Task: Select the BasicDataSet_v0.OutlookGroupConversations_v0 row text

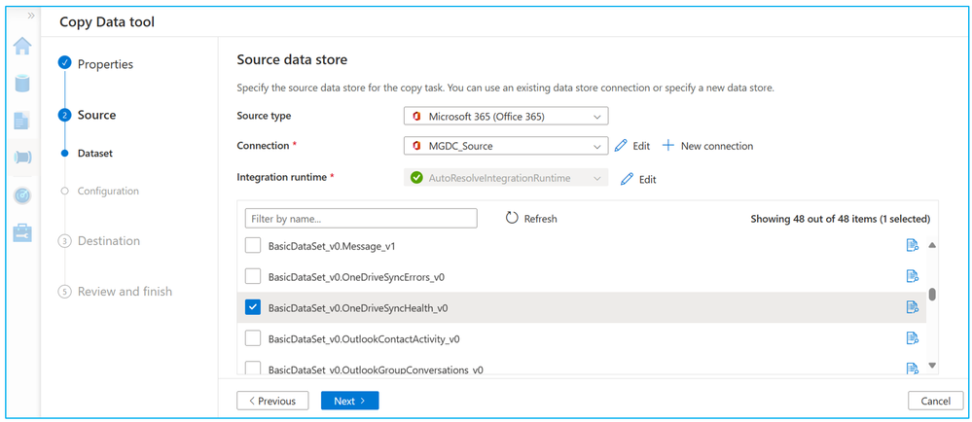Action: (376, 369)
